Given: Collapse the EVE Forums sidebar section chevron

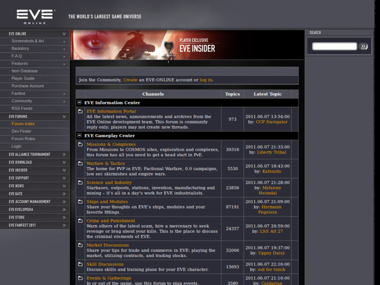Looking at the screenshot, I should click(64, 116).
